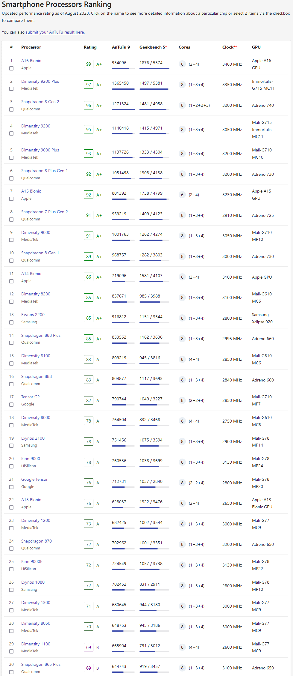Image resolution: width=293 pixels, height=676 pixels.
Task: Click the Rating column header
Action: point(90,47)
